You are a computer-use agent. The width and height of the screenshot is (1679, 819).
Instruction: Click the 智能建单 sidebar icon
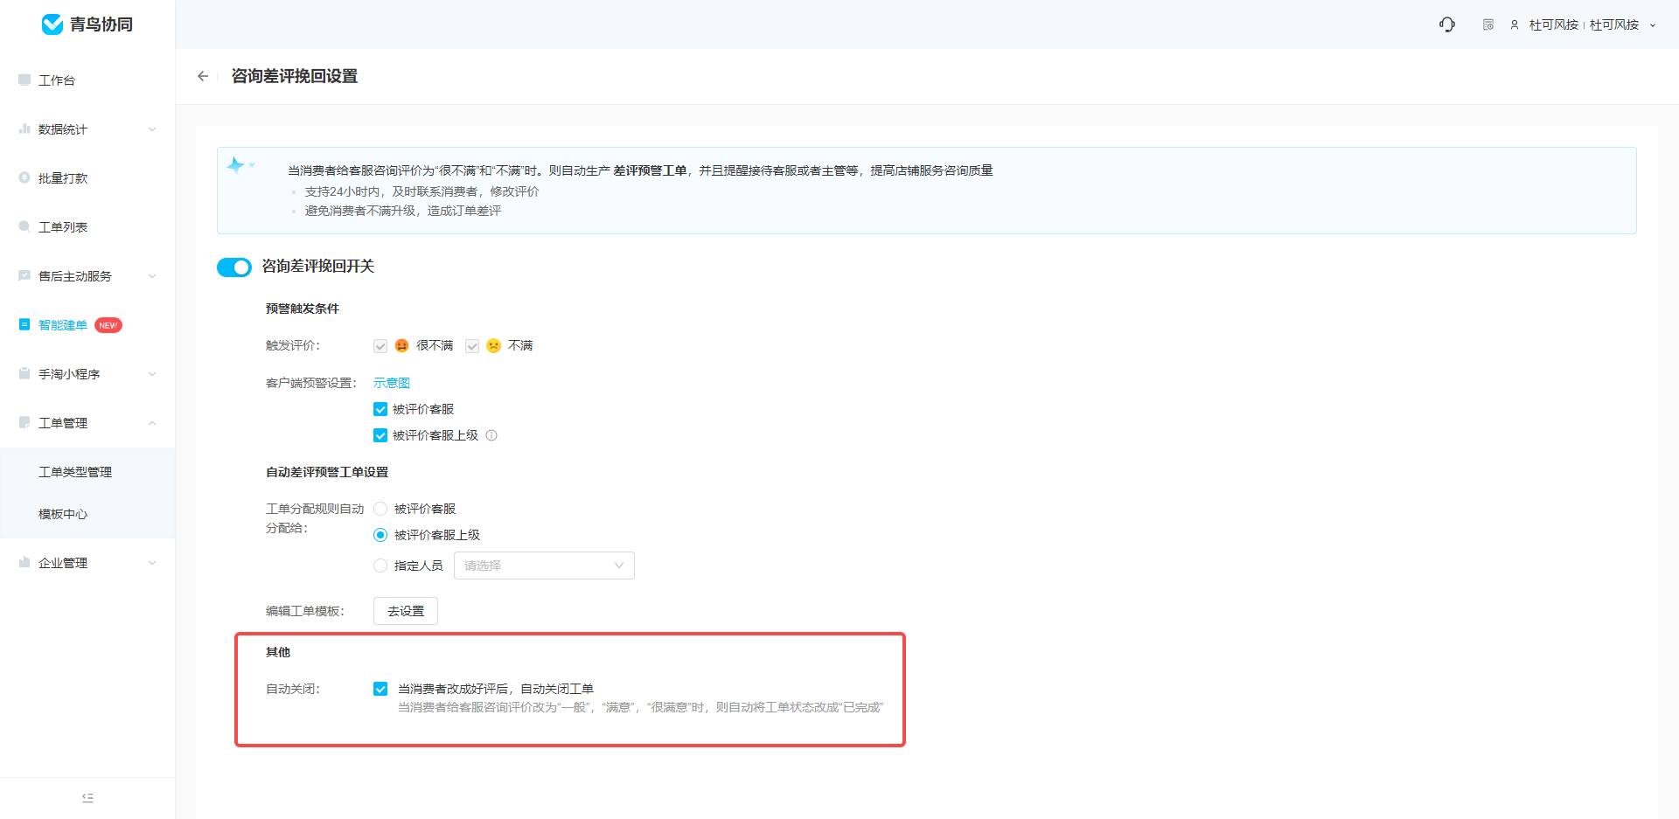[24, 324]
